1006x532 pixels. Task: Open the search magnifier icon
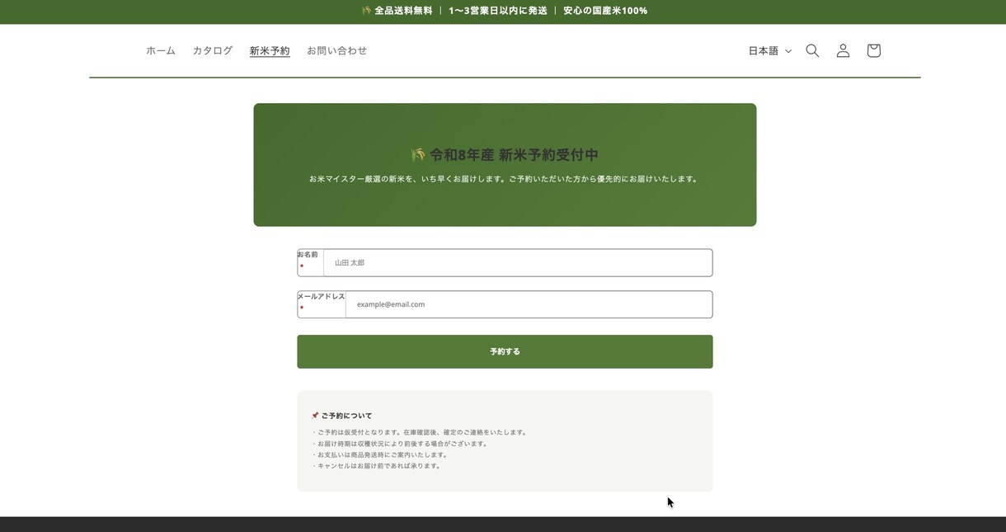coord(812,50)
